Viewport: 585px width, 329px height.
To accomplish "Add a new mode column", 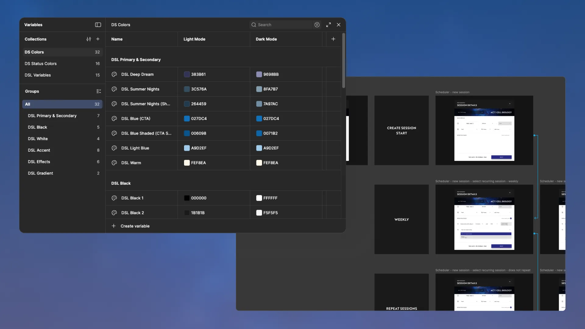I will click(333, 39).
